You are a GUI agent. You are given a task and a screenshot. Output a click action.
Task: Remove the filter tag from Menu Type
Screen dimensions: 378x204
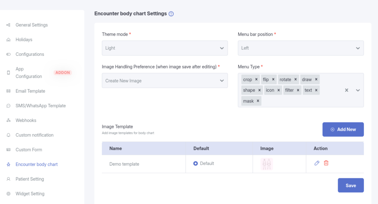(x=298, y=90)
